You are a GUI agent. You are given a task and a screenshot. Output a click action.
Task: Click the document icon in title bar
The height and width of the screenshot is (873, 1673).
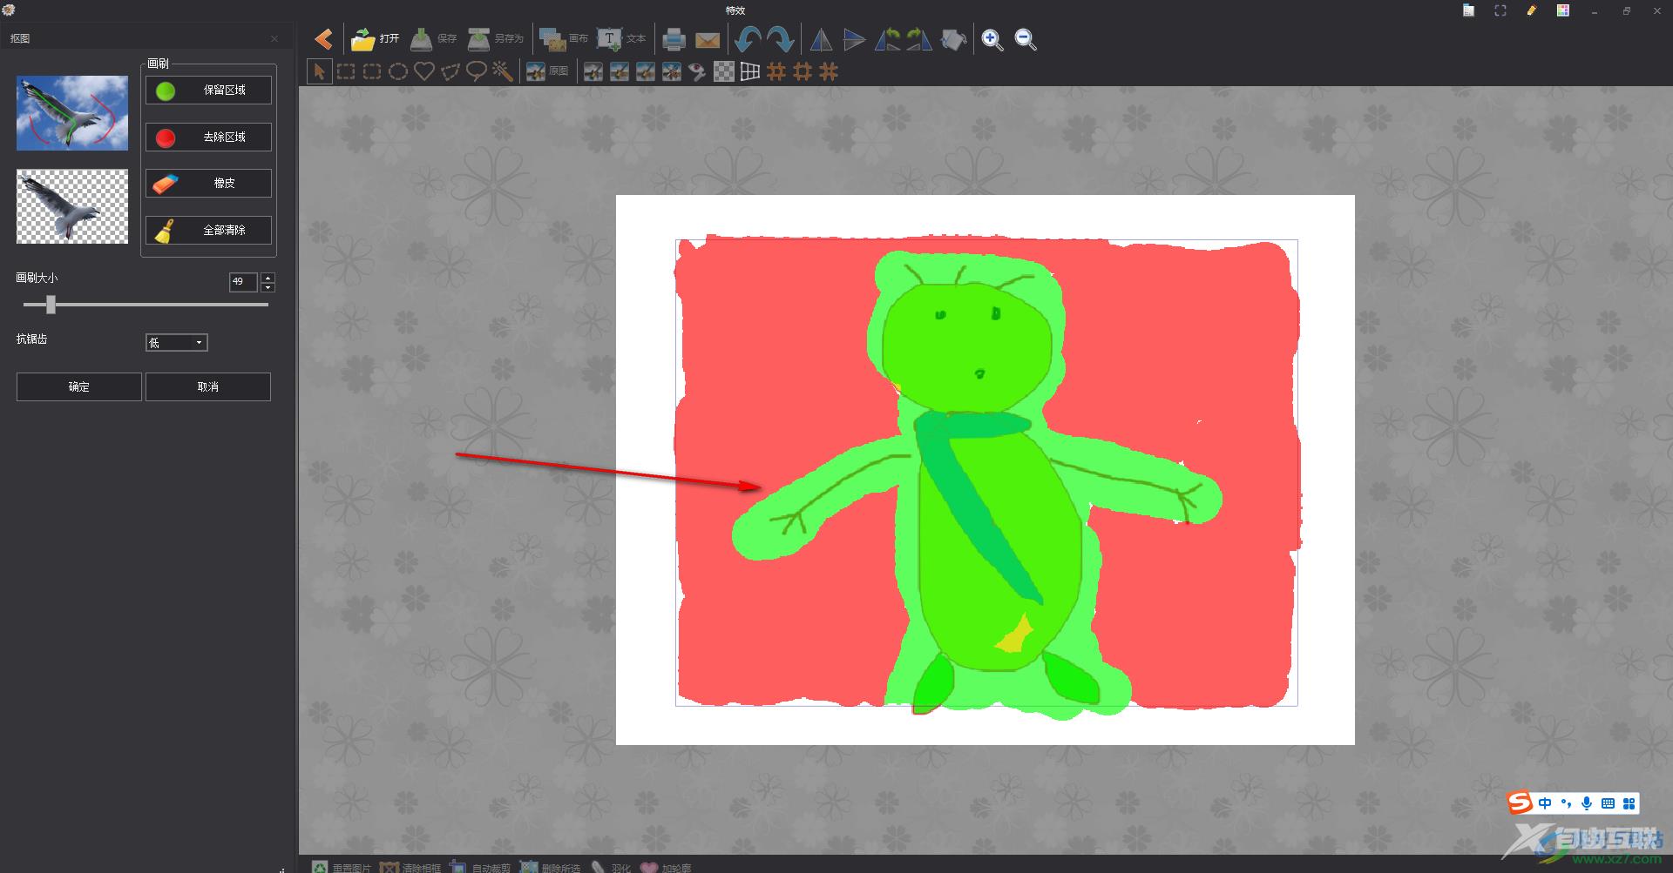coord(1469,11)
